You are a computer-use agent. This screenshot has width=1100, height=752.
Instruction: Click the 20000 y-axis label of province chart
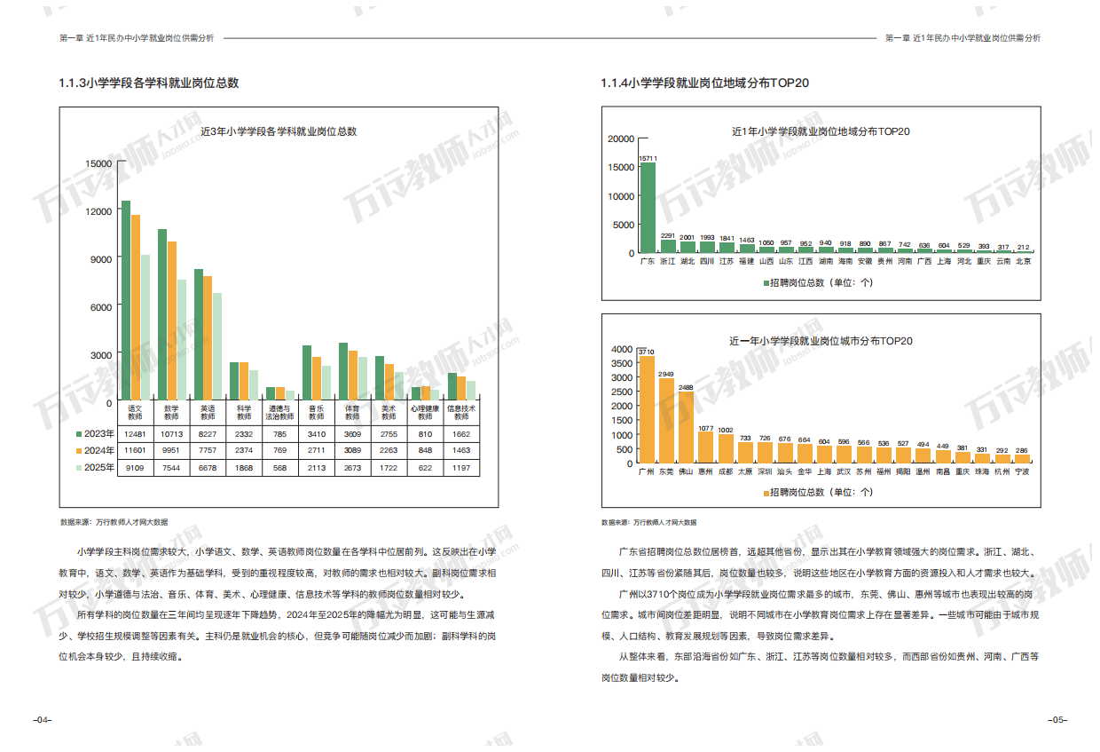621,139
